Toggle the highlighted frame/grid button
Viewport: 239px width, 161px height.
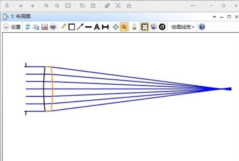tap(145, 27)
